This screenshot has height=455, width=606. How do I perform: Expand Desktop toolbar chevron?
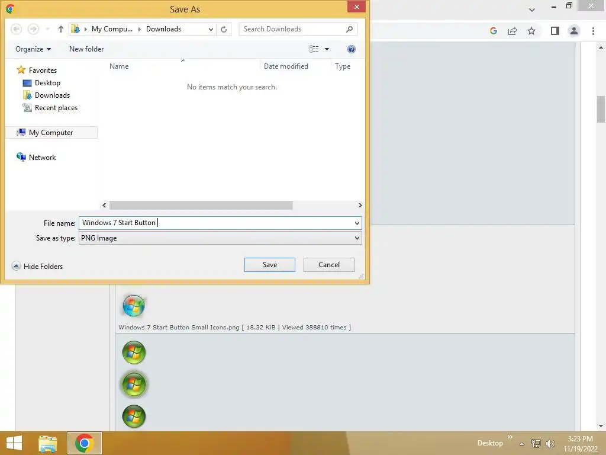[510, 437]
